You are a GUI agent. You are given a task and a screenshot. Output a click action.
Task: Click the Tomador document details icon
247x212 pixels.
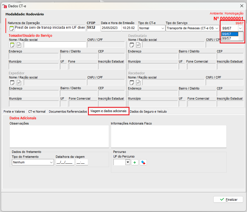19,45
